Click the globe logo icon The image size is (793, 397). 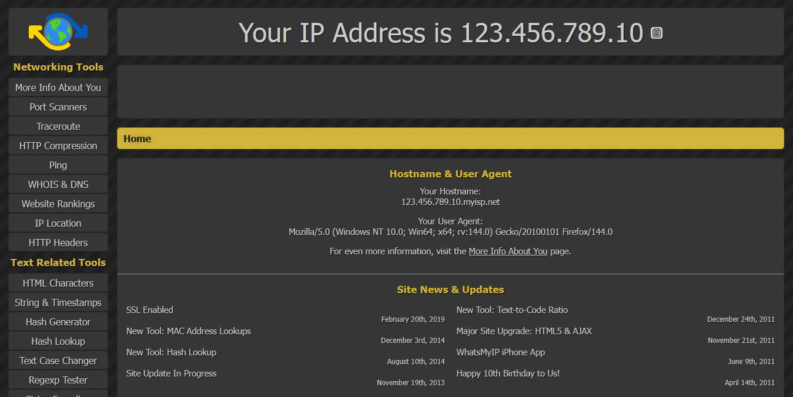click(58, 31)
